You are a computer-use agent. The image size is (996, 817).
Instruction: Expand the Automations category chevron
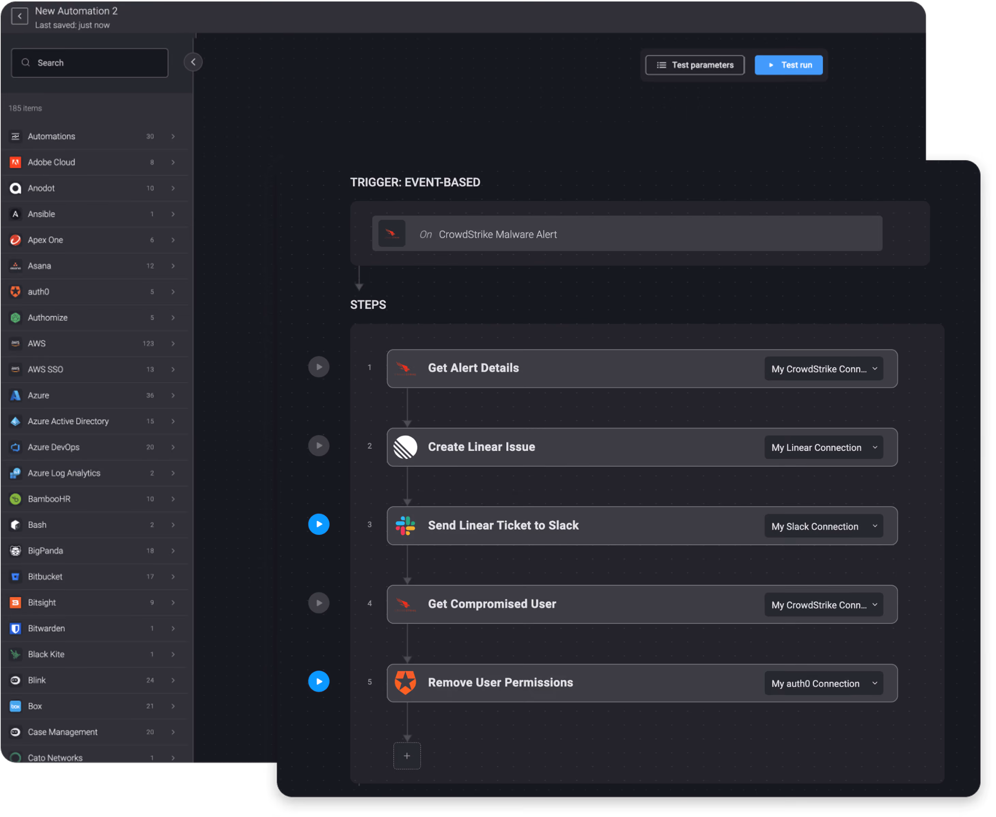tap(173, 136)
